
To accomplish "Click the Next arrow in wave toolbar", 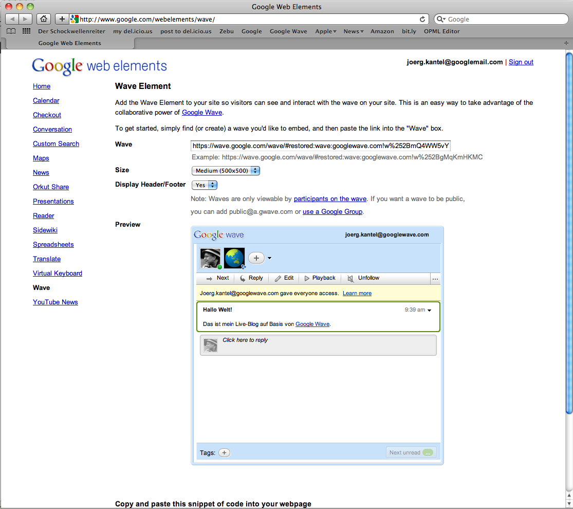I will tap(217, 278).
